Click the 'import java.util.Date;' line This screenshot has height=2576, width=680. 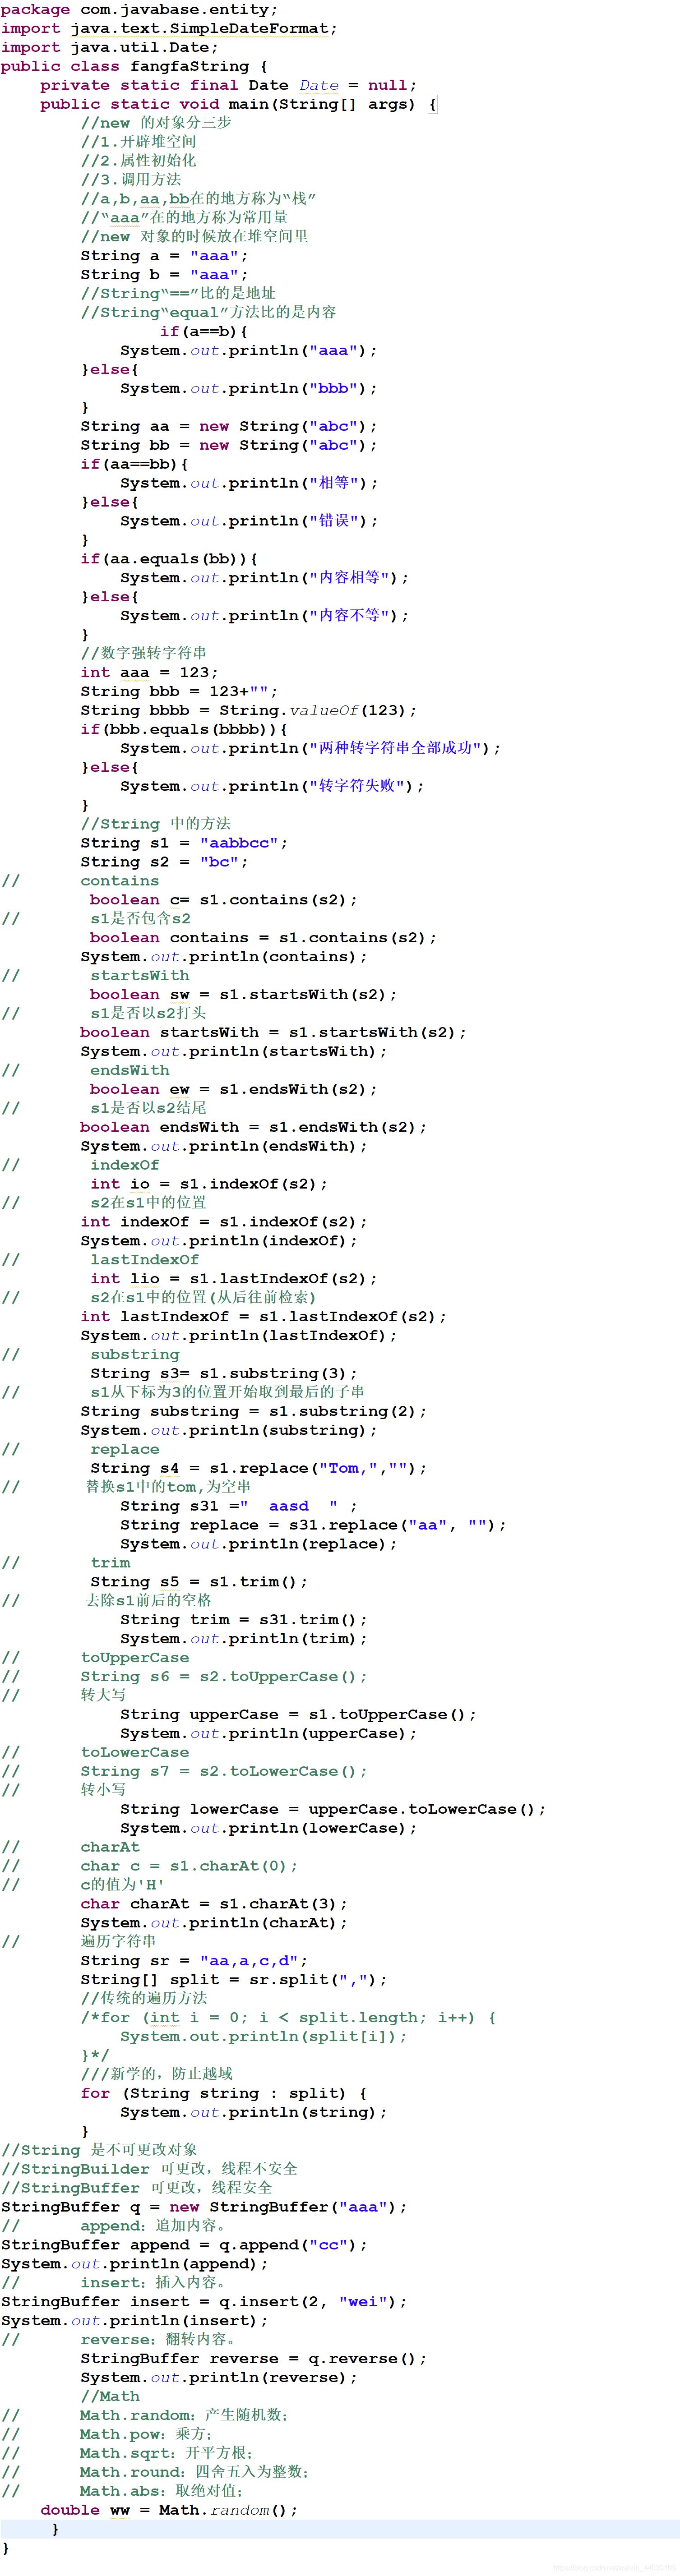(110, 47)
